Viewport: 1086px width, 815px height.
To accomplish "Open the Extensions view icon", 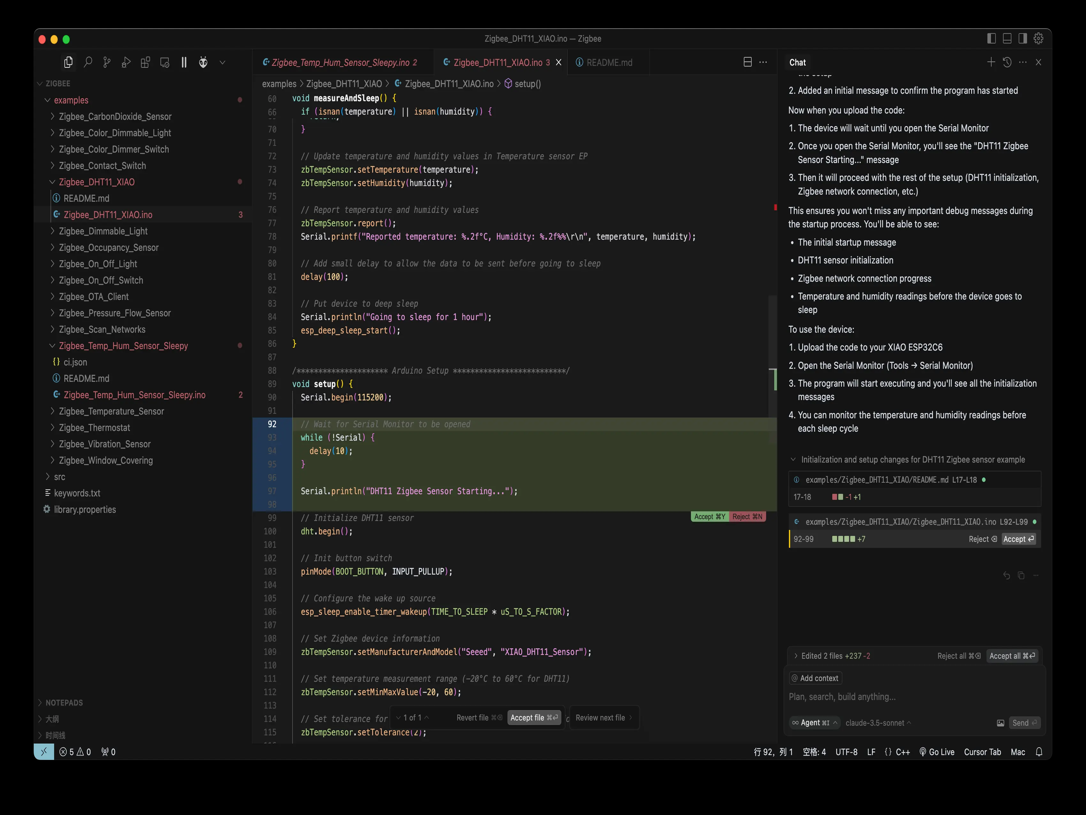I will point(145,62).
